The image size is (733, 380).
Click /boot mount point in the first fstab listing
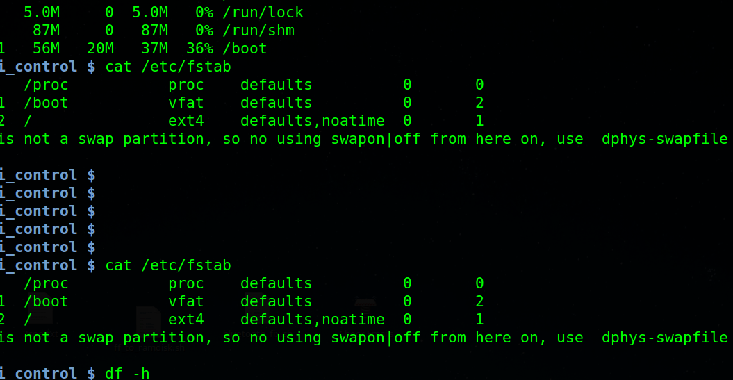pos(47,103)
